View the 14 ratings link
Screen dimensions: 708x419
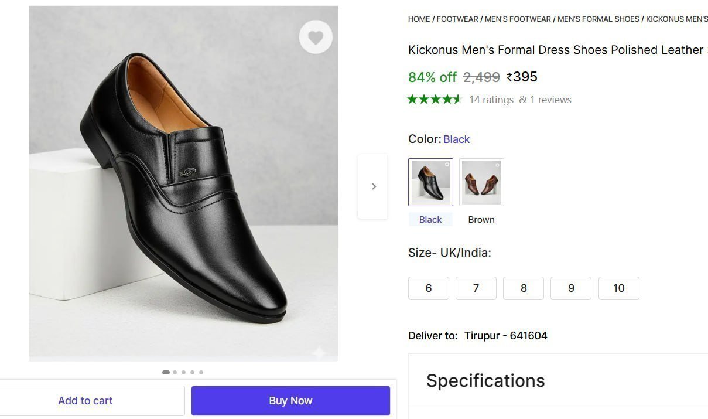[x=491, y=100]
